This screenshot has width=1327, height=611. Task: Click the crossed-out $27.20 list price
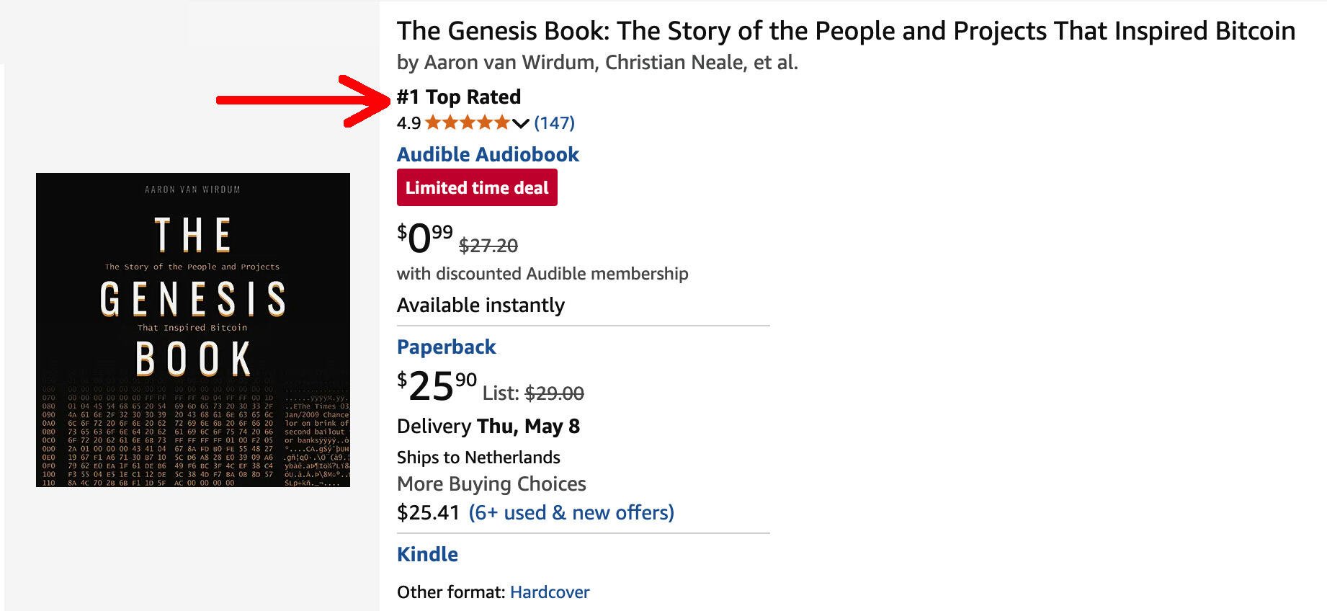coord(488,246)
